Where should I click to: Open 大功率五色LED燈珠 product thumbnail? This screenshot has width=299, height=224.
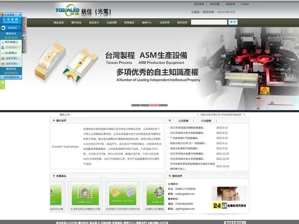85,194
